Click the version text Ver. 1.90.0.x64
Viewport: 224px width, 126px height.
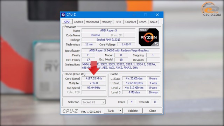pyautogui.click(x=91, y=112)
